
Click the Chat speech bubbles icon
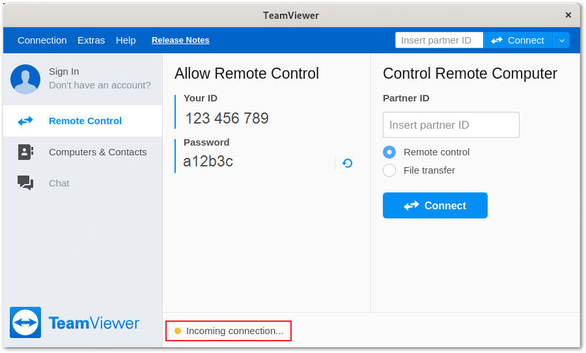(25, 183)
